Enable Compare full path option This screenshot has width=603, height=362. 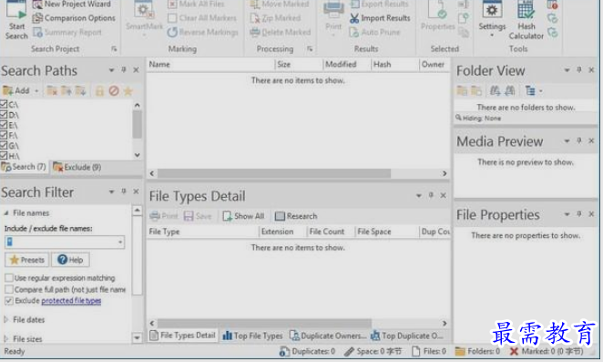pos(9,289)
